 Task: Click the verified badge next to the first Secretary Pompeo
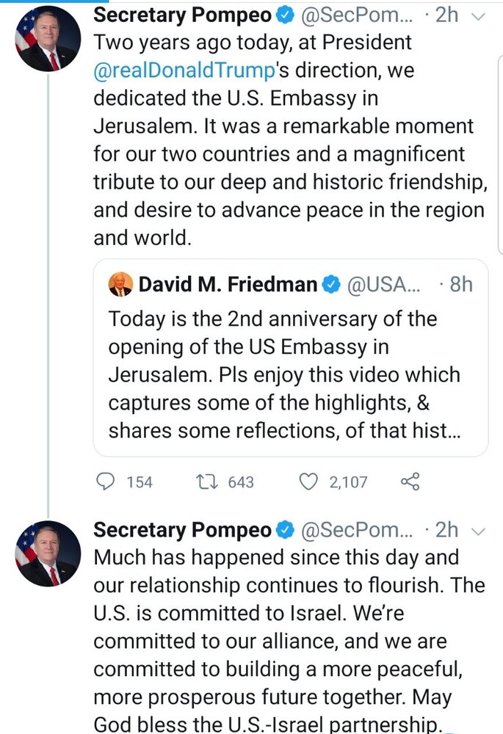point(285,15)
